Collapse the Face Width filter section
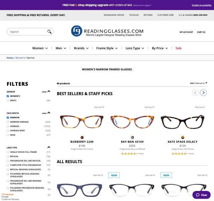Viewport: 214px width, 201px height. click(49, 113)
